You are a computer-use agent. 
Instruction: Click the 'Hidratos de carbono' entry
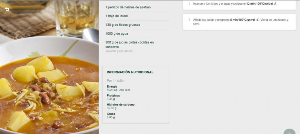[x=121, y=106]
